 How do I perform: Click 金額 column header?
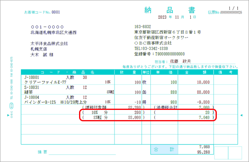pos(196,72)
